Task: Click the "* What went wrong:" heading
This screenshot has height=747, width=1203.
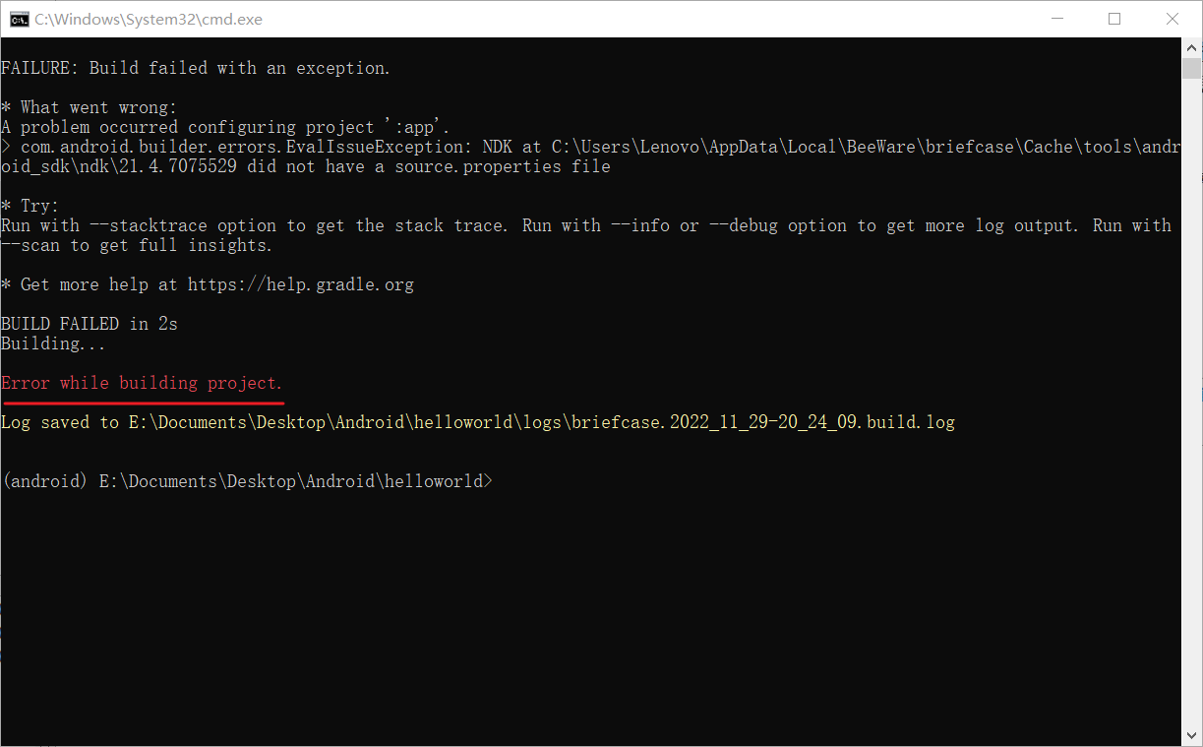Action: click(89, 107)
